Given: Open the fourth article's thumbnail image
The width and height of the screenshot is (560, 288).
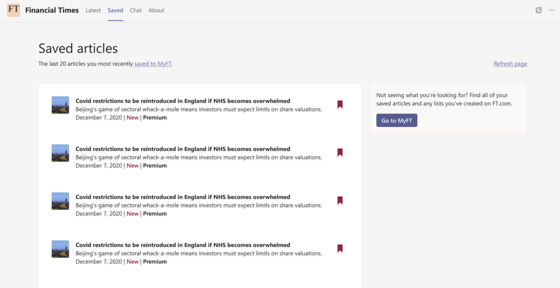Looking at the screenshot, I should pyautogui.click(x=60, y=249).
